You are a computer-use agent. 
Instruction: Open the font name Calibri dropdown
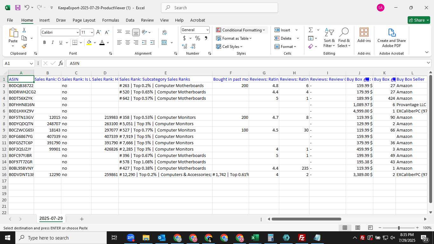coord(77,32)
